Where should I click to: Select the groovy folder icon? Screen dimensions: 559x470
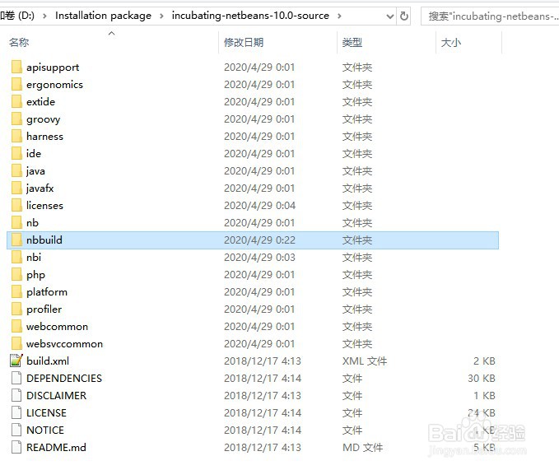(x=16, y=119)
